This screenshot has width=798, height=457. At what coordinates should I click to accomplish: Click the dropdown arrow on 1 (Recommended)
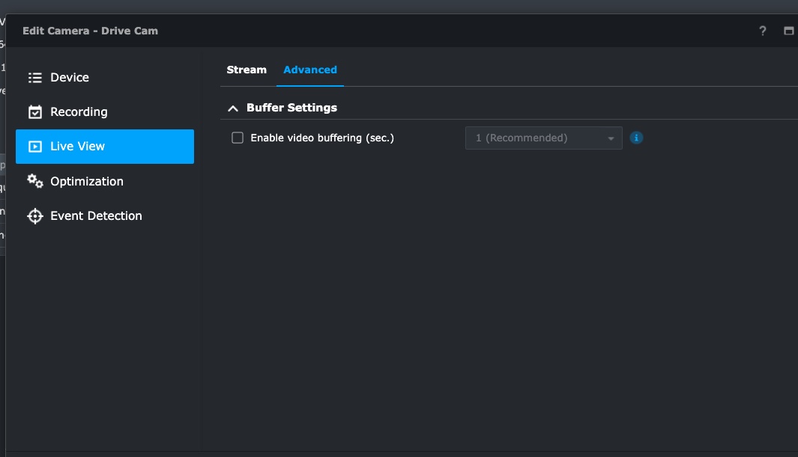tap(611, 138)
